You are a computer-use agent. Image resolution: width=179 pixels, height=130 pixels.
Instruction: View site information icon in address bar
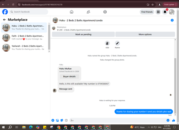(19, 5)
